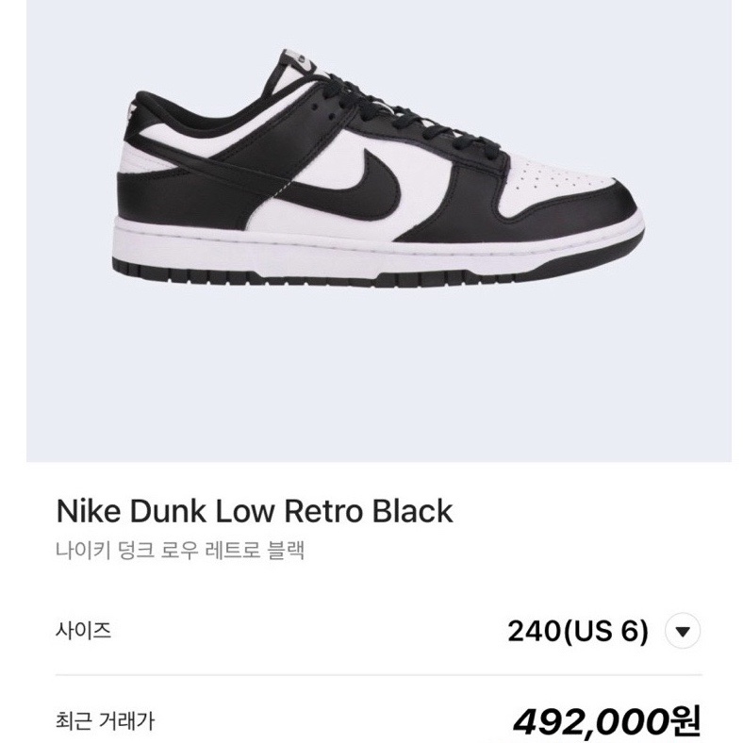Image resolution: width=743 pixels, height=743 pixels.
Task: Open the Nike Dunk Low Retro Black title
Action: (255, 511)
